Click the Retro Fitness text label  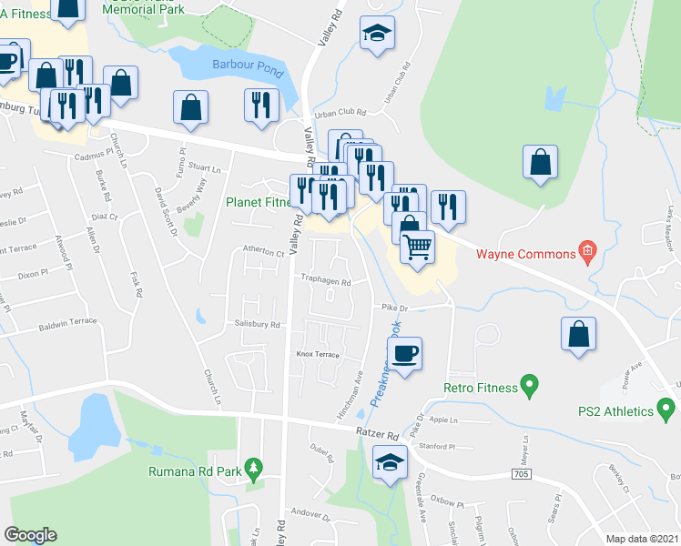[x=481, y=388]
